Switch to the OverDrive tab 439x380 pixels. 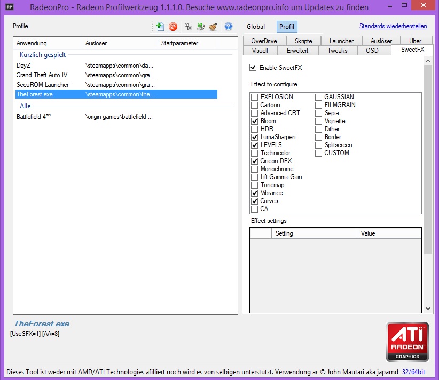point(264,41)
